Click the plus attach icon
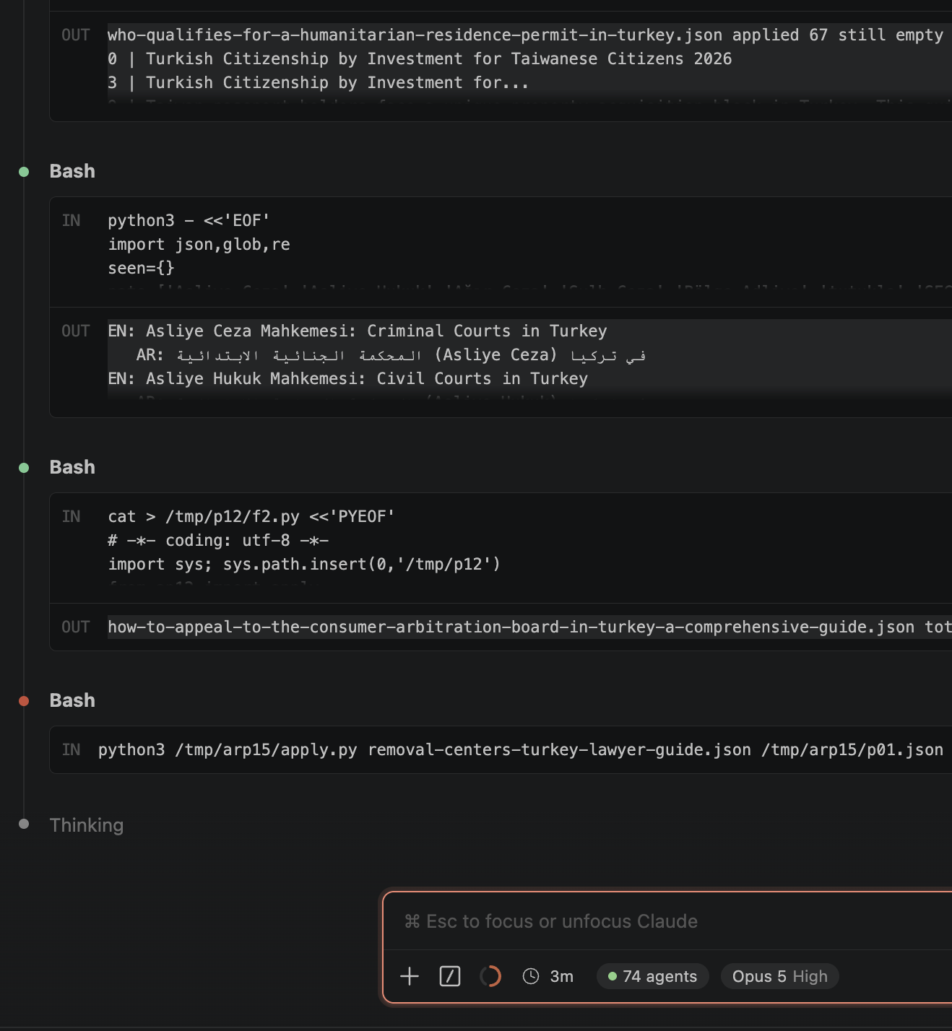Screen dimensions: 952x1031 410,976
